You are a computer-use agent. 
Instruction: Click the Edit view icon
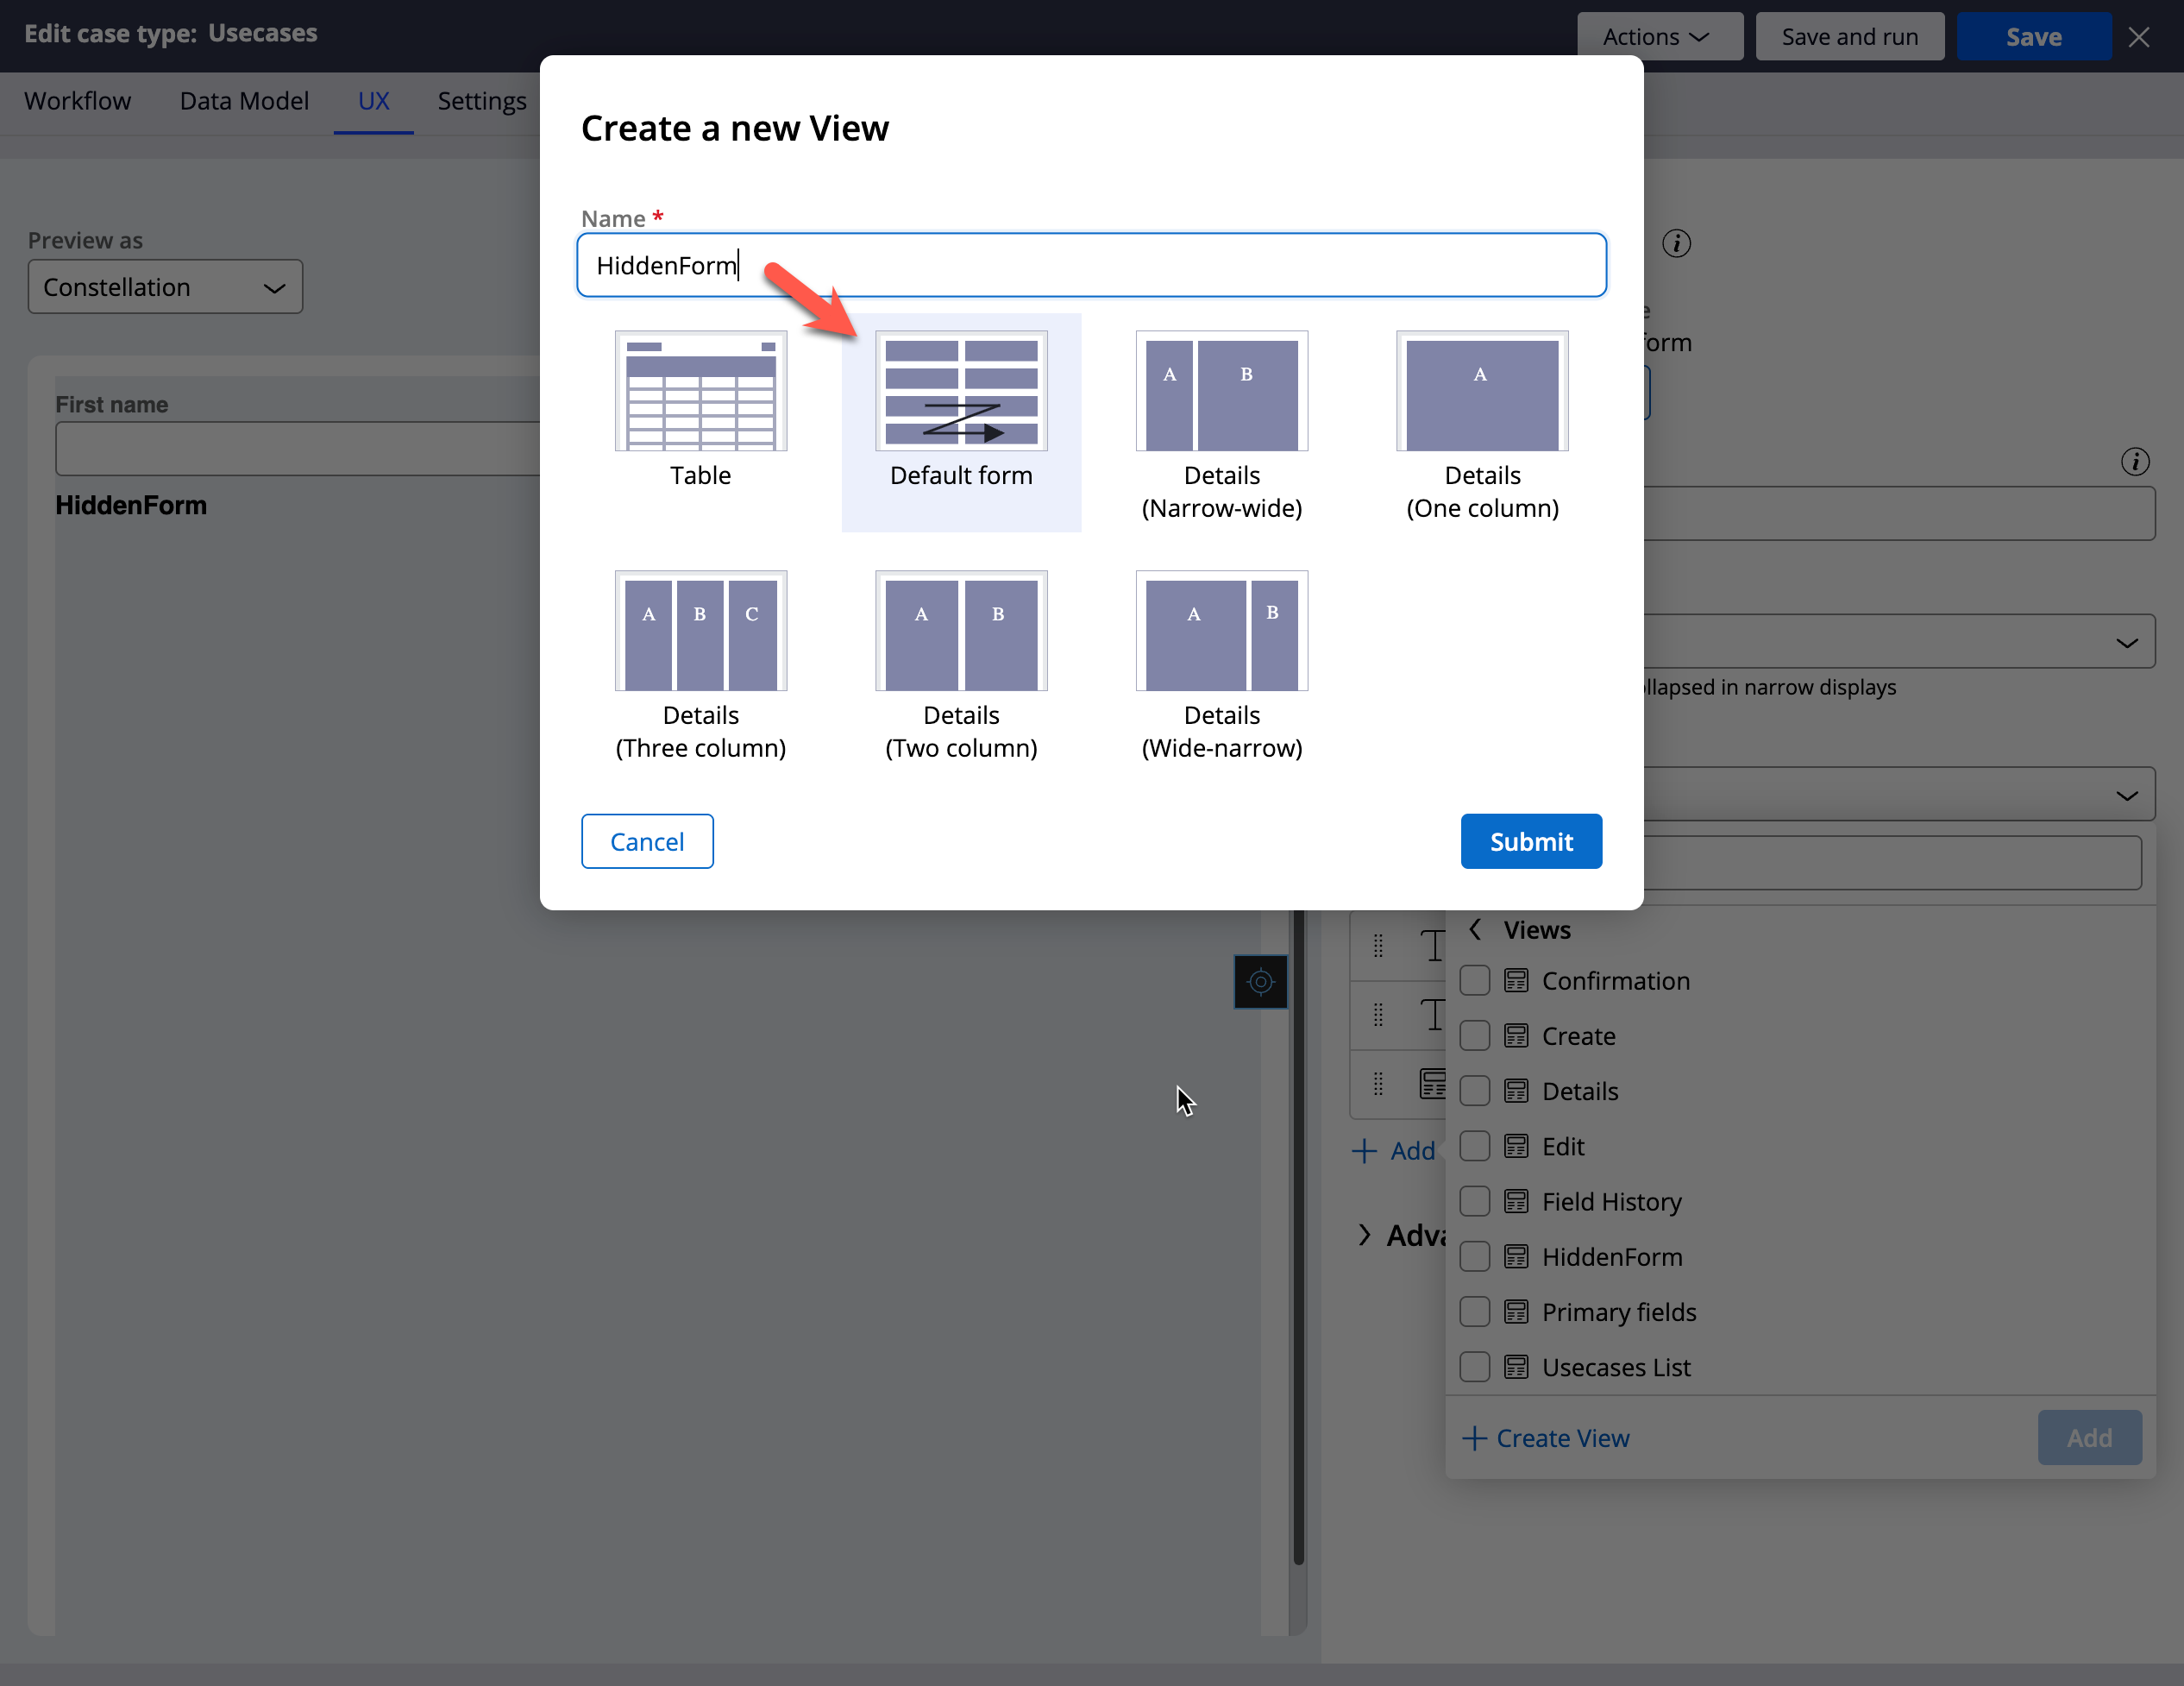1516,1146
